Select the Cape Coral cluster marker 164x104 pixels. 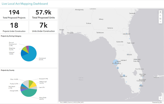pyautogui.click(x=124, y=75)
